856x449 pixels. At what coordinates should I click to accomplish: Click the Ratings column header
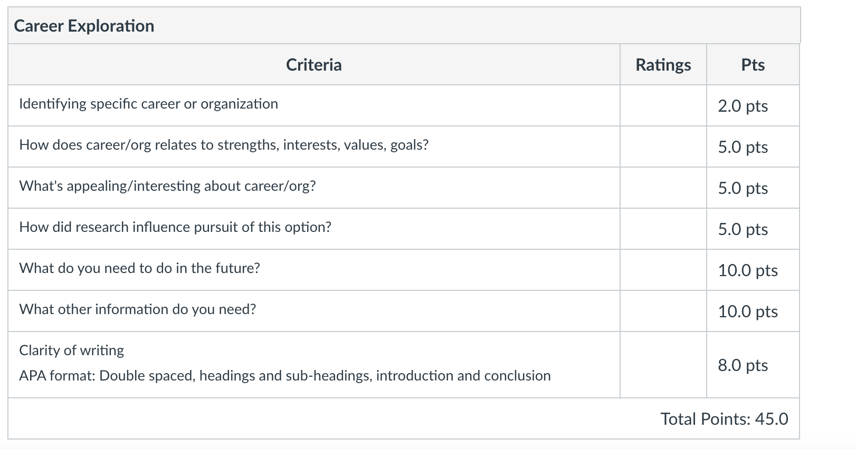tap(663, 64)
